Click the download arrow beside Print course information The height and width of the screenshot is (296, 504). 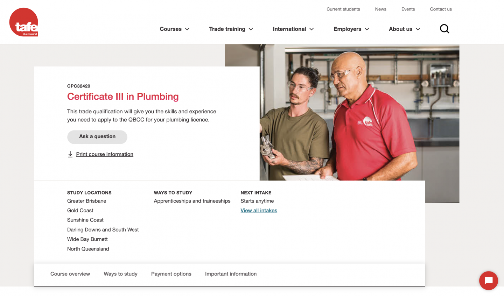(x=70, y=154)
